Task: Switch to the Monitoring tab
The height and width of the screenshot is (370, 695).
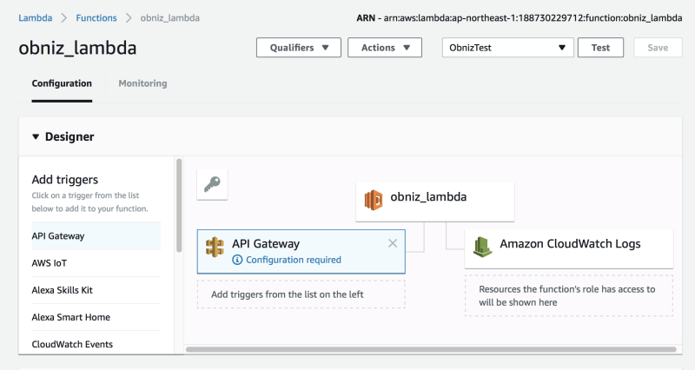Action: point(142,83)
